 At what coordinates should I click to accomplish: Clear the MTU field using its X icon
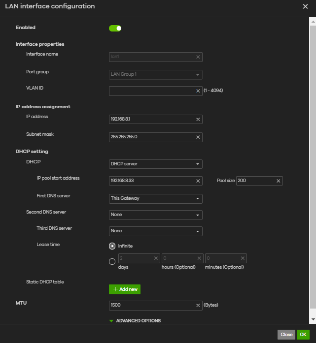(198, 305)
